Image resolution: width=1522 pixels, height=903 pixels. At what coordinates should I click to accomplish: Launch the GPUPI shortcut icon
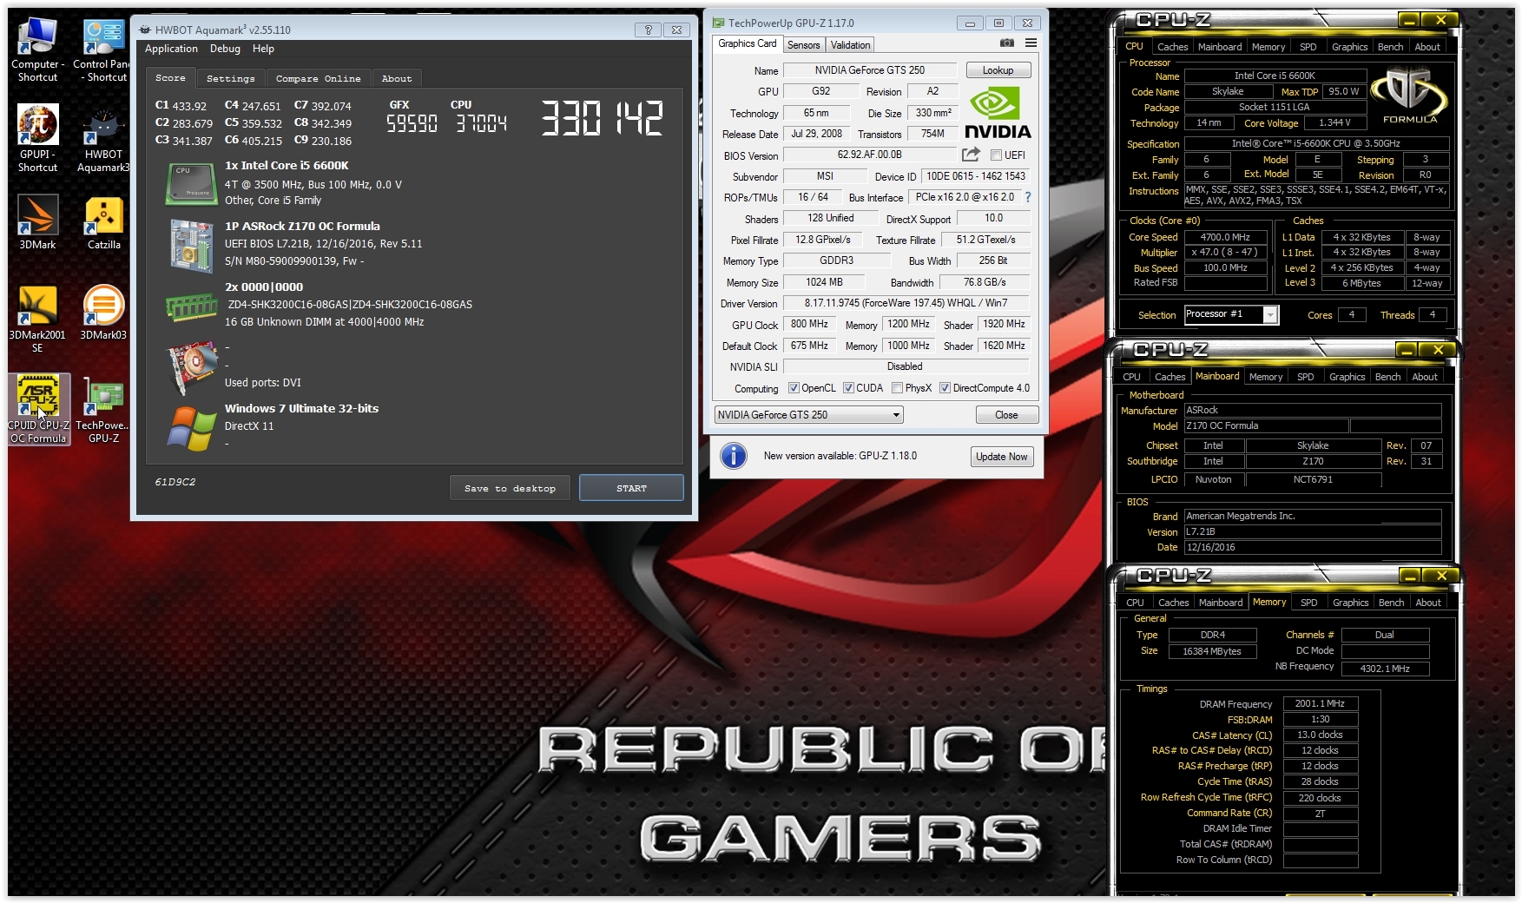(x=37, y=139)
